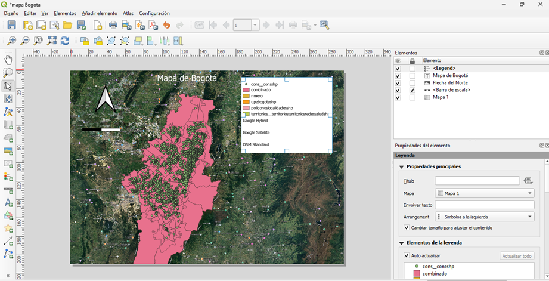Activate Select/Move item tool
549x281 pixels.
click(x=8, y=85)
